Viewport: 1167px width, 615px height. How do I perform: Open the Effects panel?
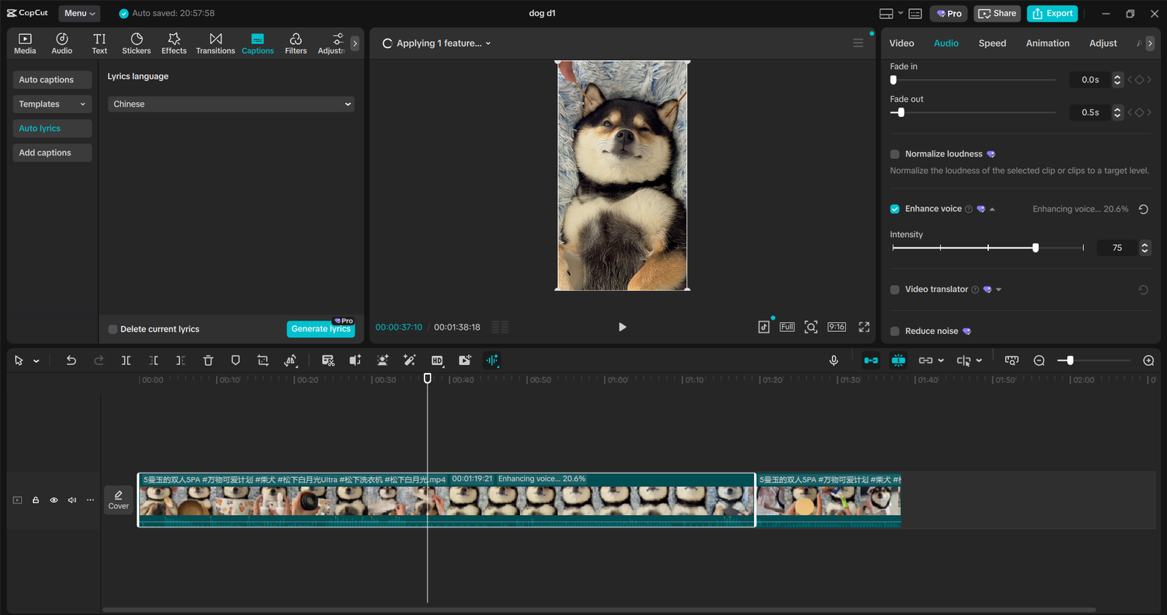174,43
